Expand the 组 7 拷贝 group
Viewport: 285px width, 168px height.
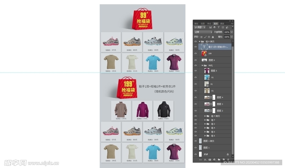205,116
